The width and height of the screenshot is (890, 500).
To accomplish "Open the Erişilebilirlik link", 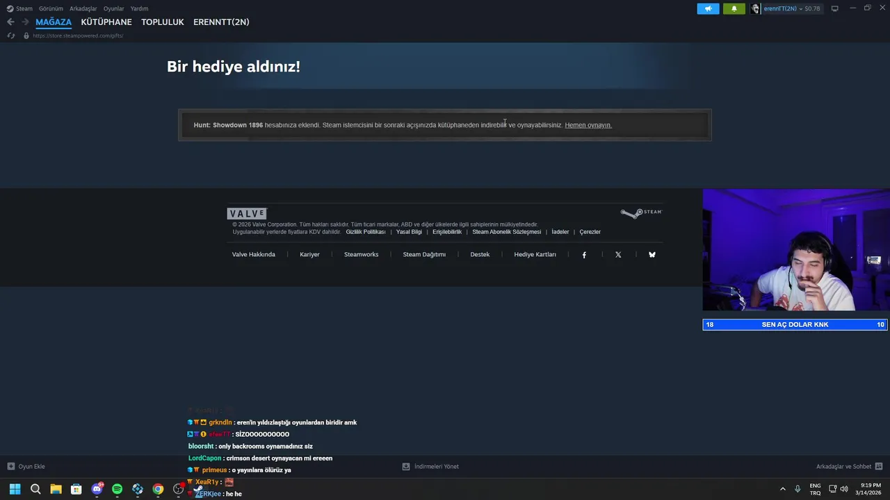I will [x=447, y=232].
